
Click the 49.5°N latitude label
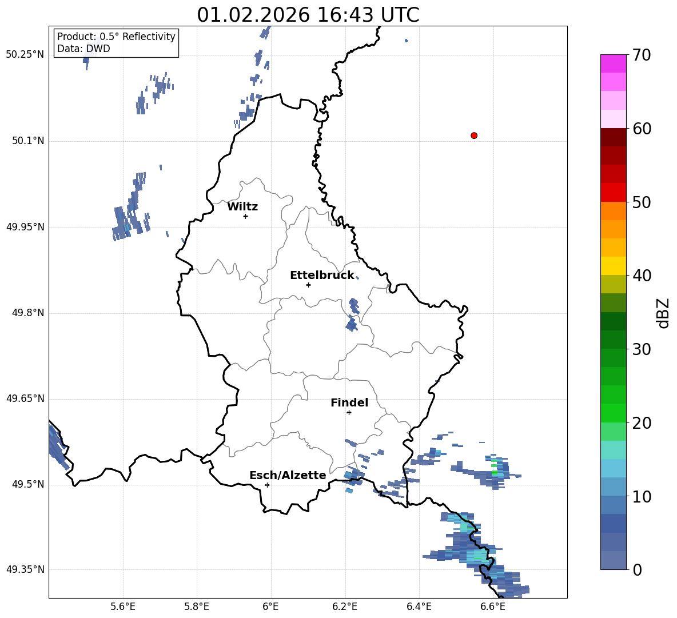pos(28,484)
